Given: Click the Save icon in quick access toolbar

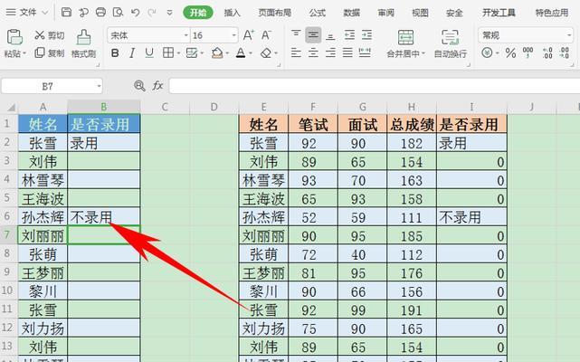Looking at the screenshot, I should (x=68, y=13).
